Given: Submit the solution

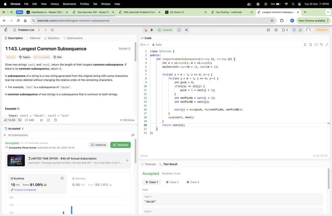Looking at the screenshot, I should (x=165, y=30).
